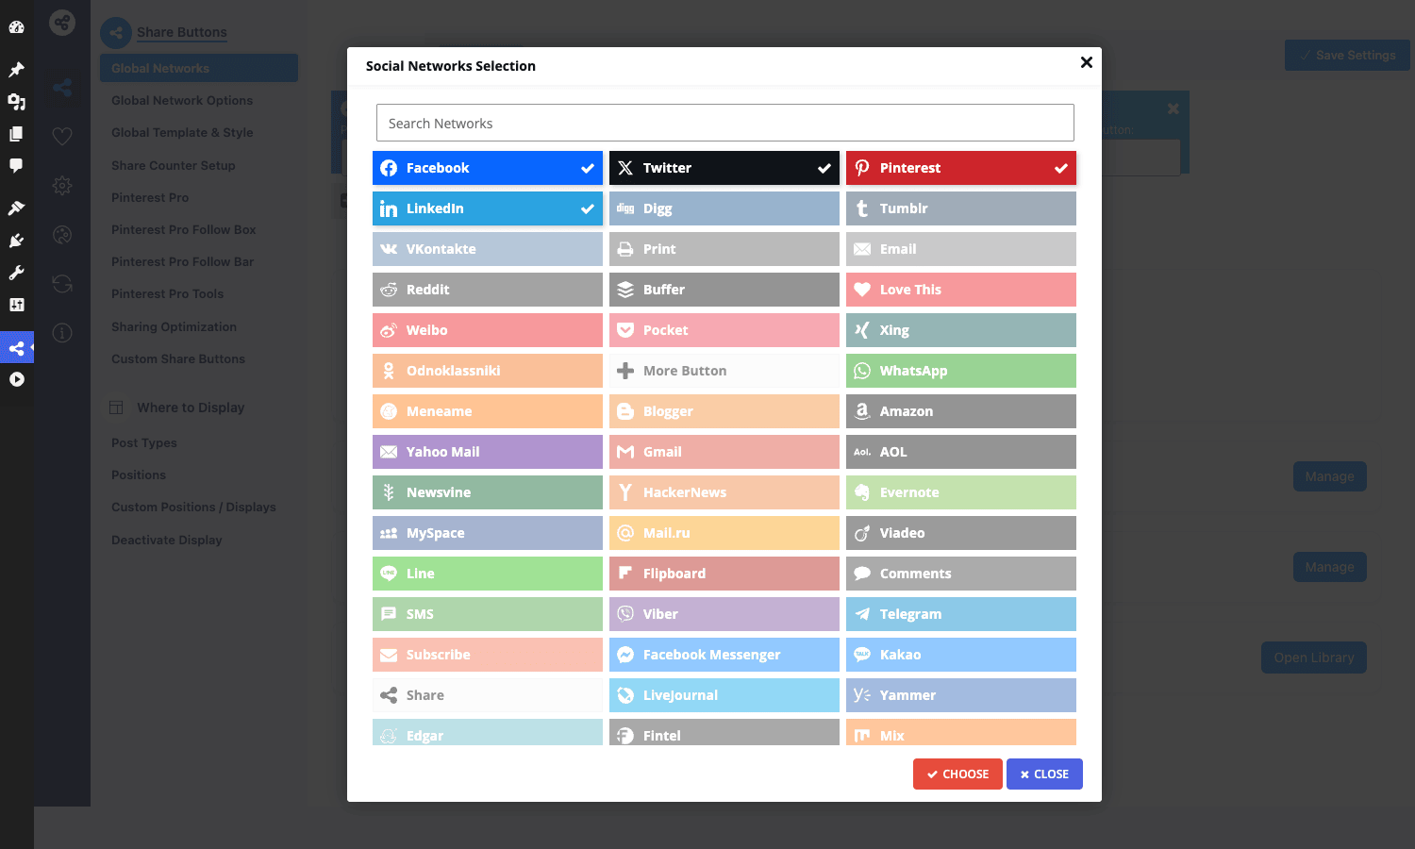This screenshot has height=849, width=1415.
Task: Click the Pinterest logo icon
Action: (x=862, y=168)
